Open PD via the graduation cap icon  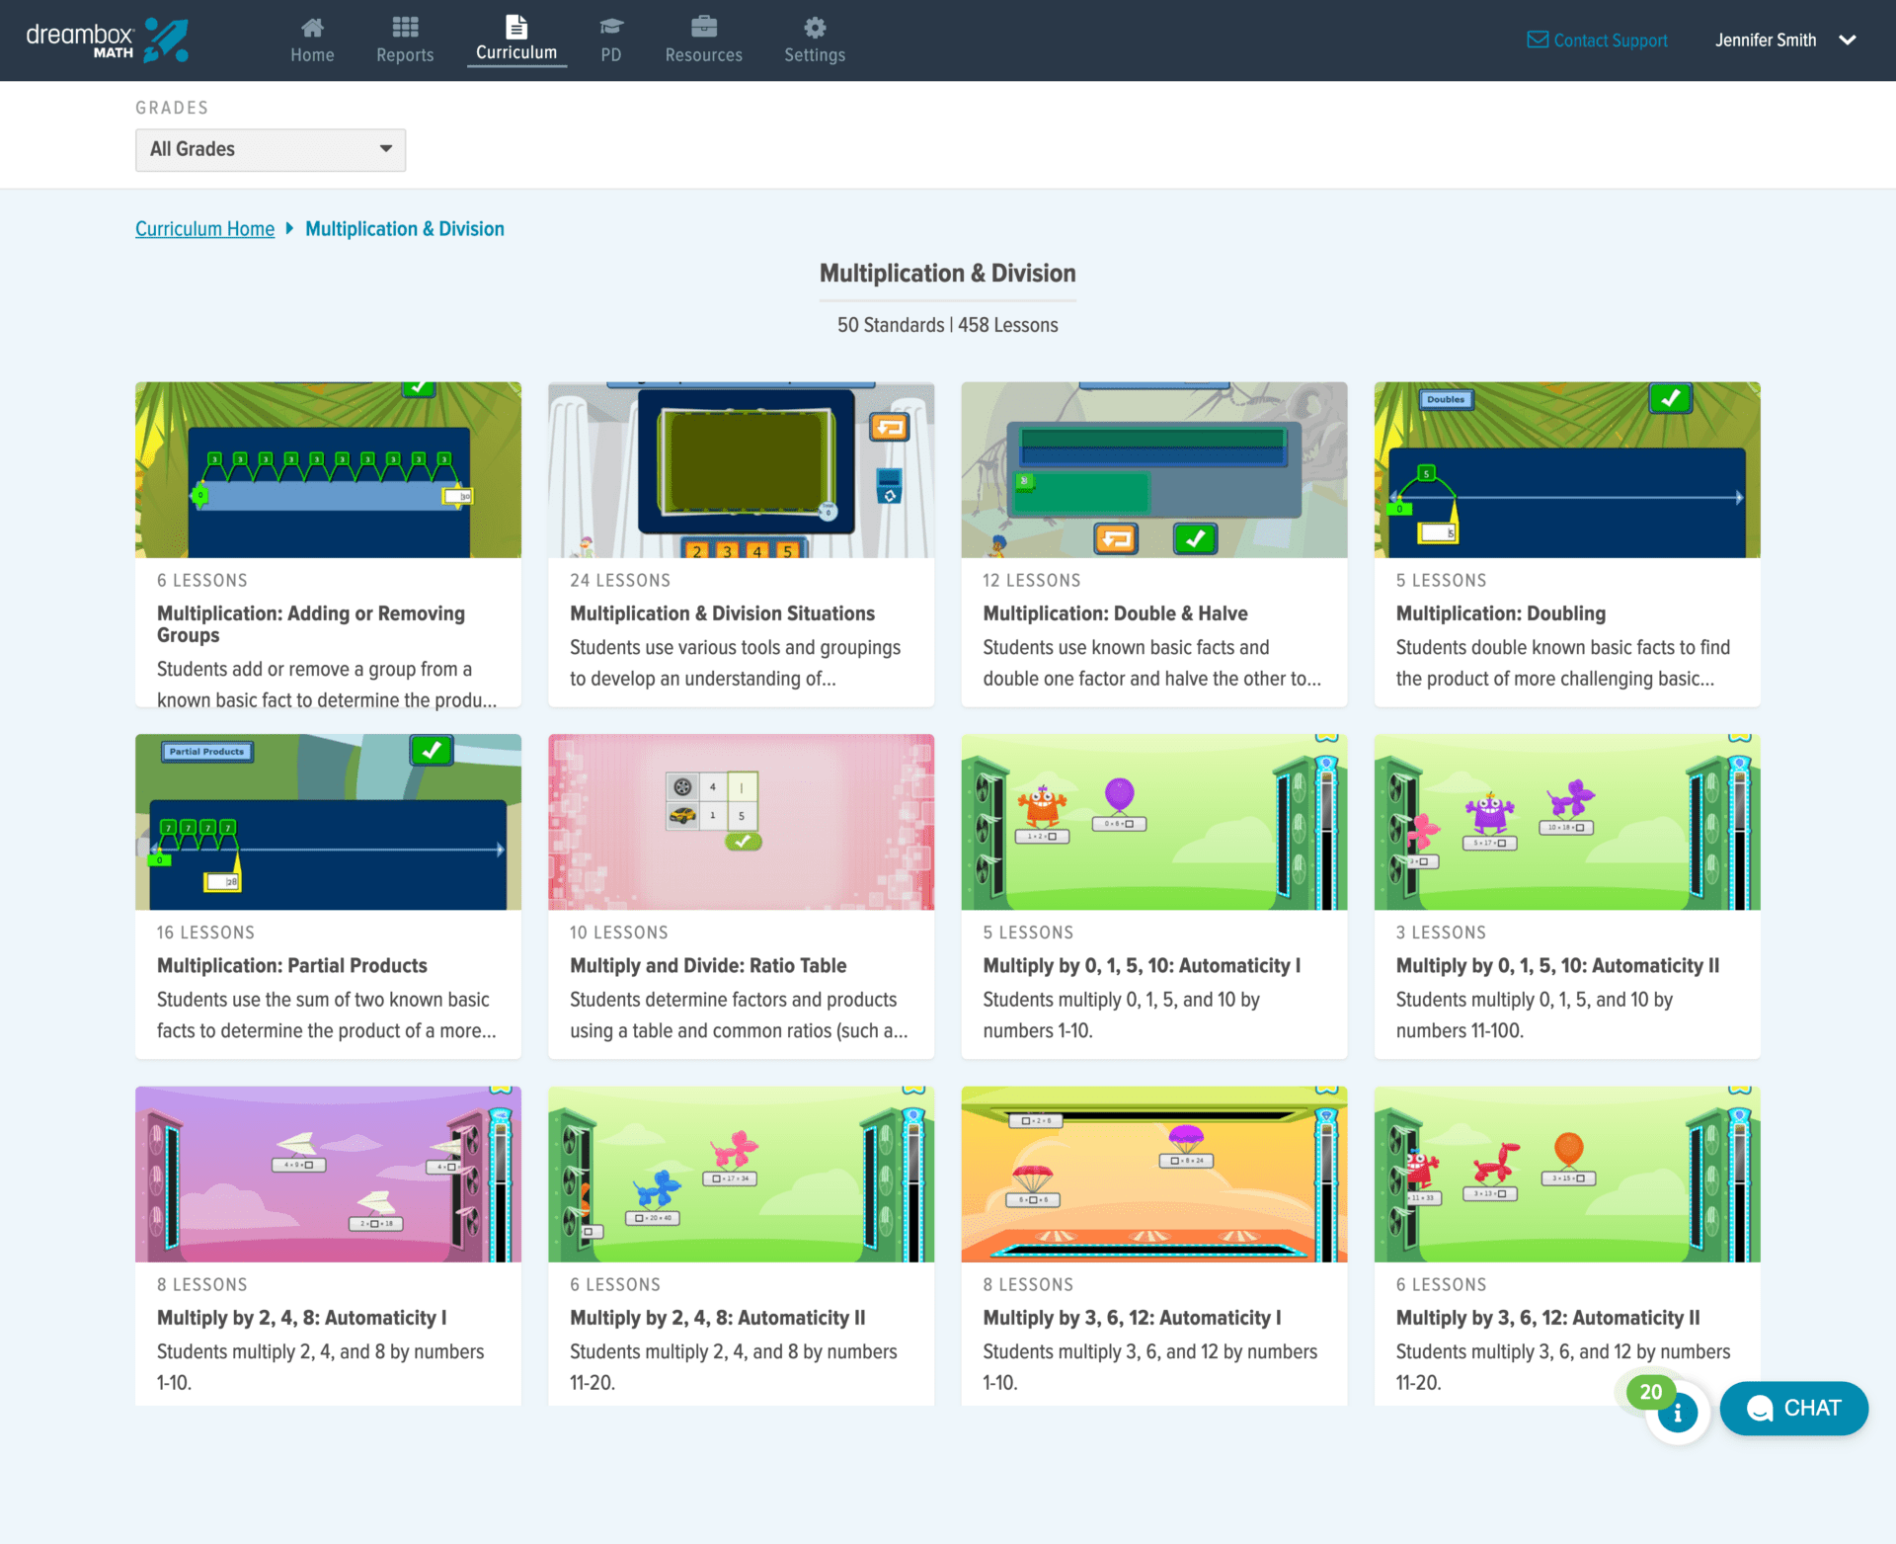[x=611, y=28]
